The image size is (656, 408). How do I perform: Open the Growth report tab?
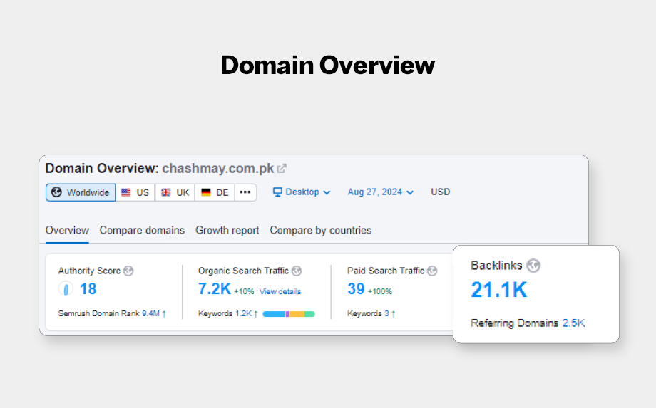tap(227, 230)
